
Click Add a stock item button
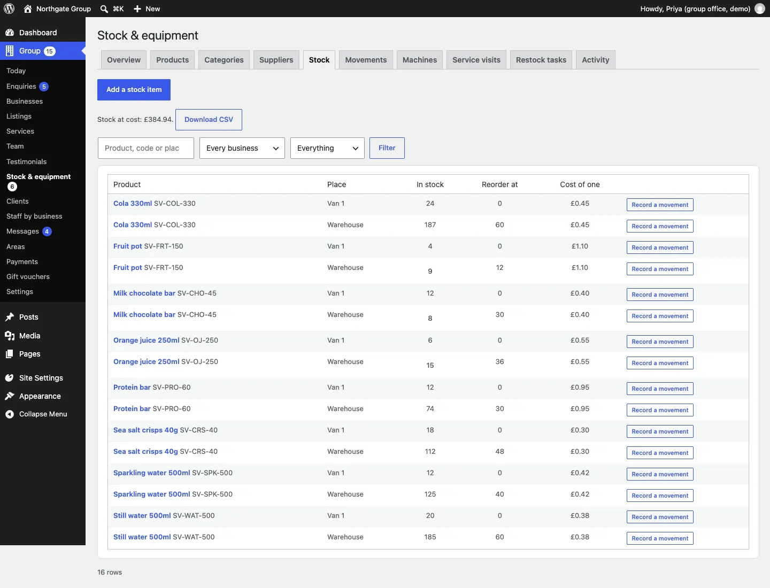(134, 90)
